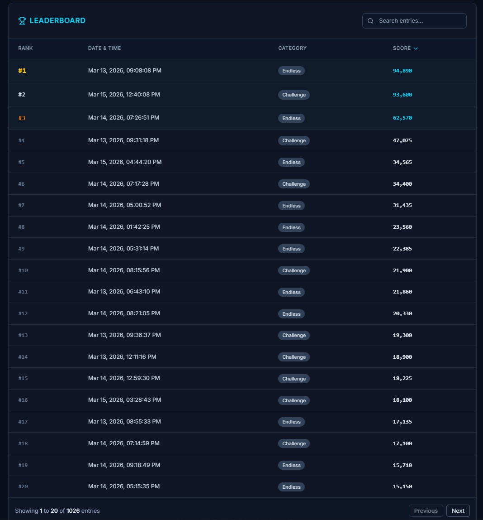Click the Challenge badge in row #14
Viewport: 483px width, 520px height.
click(x=294, y=357)
